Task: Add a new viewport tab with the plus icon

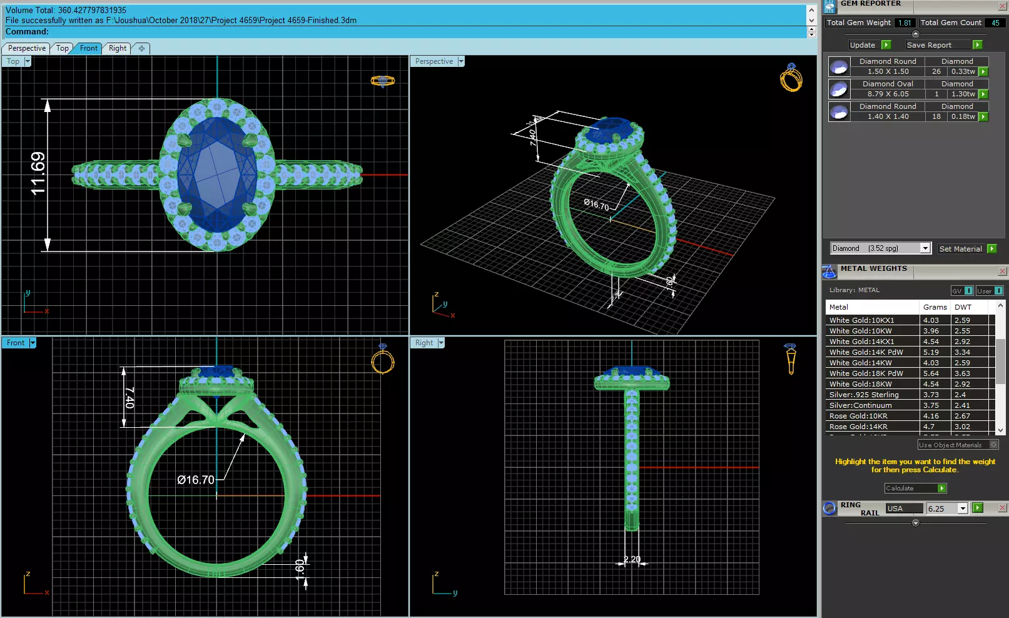Action: (141, 48)
